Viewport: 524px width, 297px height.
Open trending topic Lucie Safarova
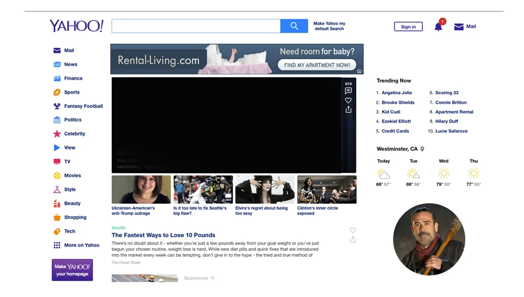point(451,131)
